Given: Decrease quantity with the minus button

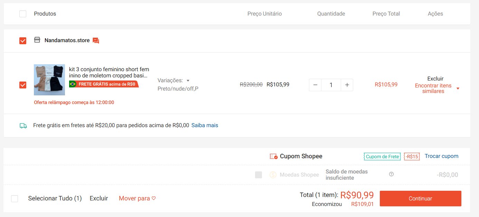Looking at the screenshot, I should pos(315,85).
